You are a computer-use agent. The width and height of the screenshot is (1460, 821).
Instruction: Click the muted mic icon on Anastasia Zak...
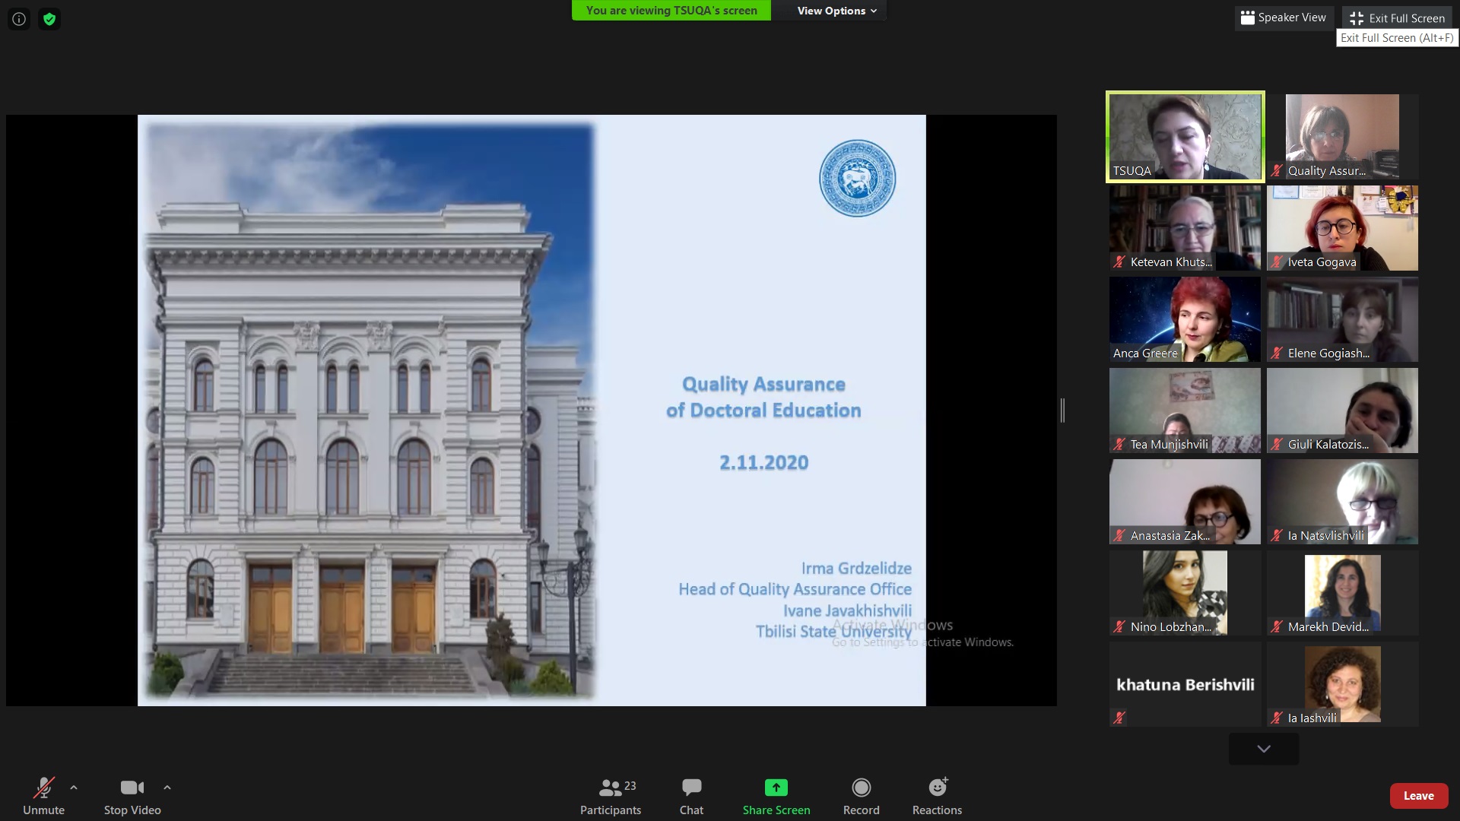pos(1119,535)
